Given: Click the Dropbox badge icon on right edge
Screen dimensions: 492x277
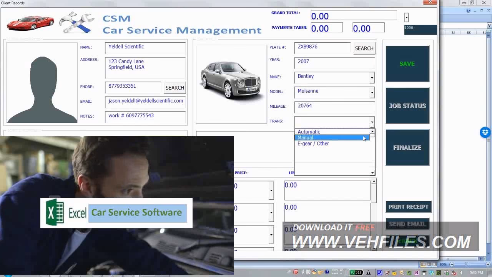Looking at the screenshot, I should [485, 132].
